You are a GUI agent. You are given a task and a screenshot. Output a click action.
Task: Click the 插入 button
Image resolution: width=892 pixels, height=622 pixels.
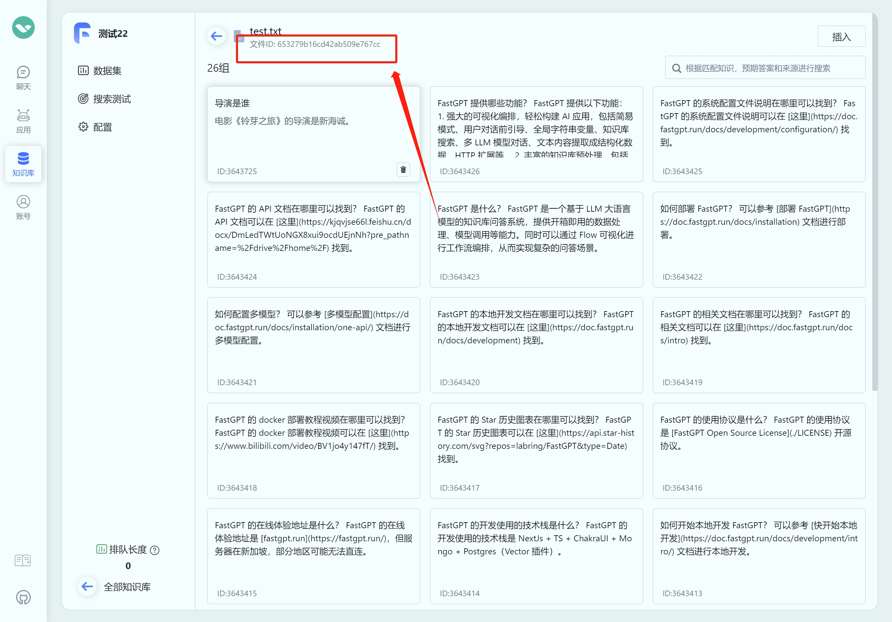coord(841,37)
